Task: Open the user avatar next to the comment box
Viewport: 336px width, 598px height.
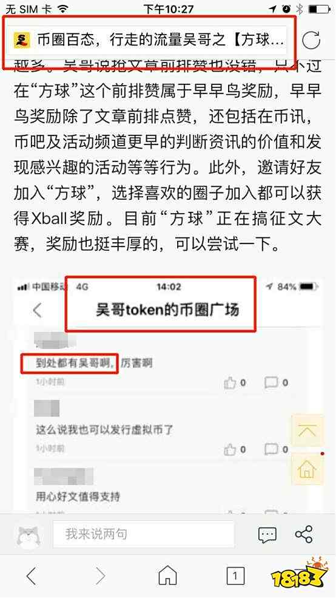Action: coord(29,534)
